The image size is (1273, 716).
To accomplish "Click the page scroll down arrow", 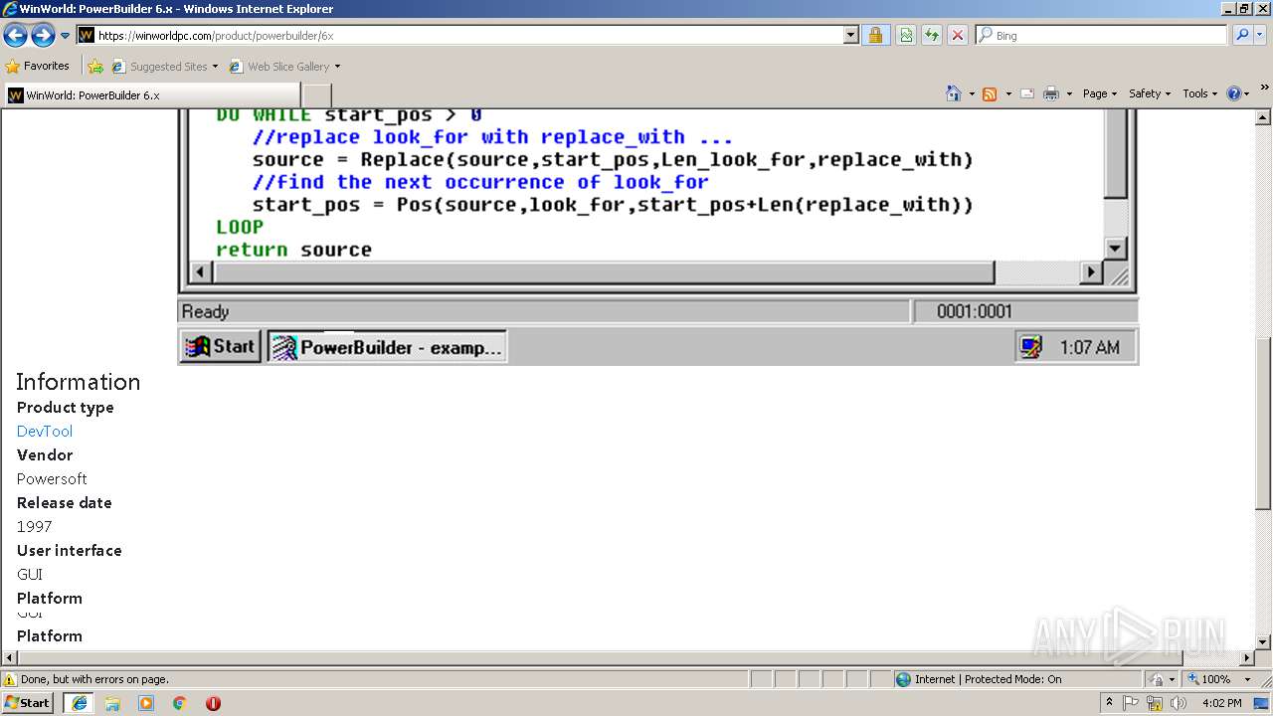I will pos(1263,641).
